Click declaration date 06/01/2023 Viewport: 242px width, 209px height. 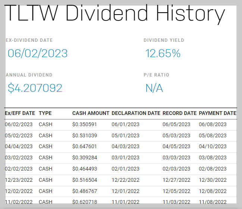pos(126,124)
